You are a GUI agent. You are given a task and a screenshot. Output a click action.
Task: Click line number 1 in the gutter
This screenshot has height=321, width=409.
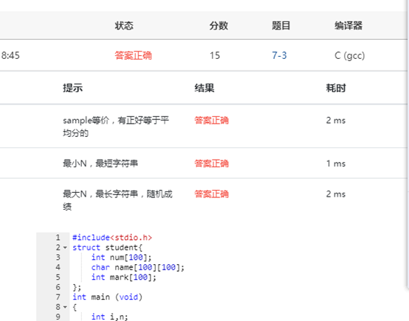coord(58,238)
